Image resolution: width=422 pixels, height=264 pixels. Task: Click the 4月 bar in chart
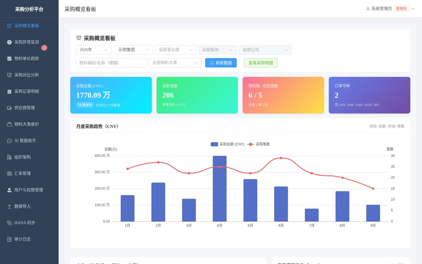point(219,189)
